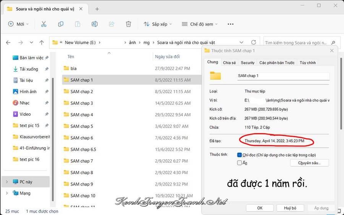Go forward with the right arrow

pos(21,42)
